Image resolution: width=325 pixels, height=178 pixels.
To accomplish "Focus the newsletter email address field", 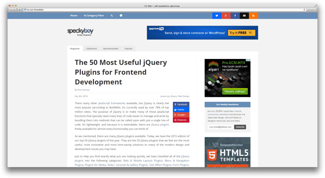I will [x=220, y=127].
